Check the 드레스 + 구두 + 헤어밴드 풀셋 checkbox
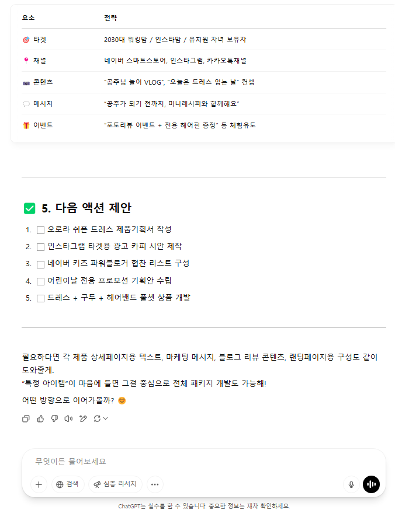 (x=41, y=298)
